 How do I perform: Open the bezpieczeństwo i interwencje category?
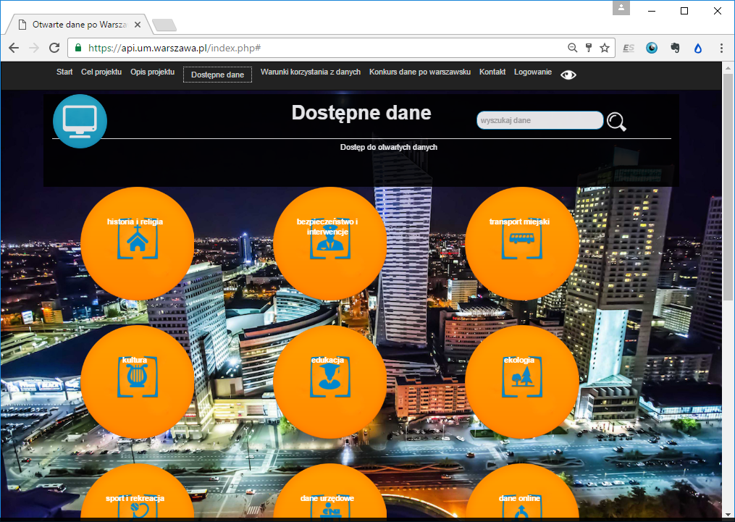[329, 243]
